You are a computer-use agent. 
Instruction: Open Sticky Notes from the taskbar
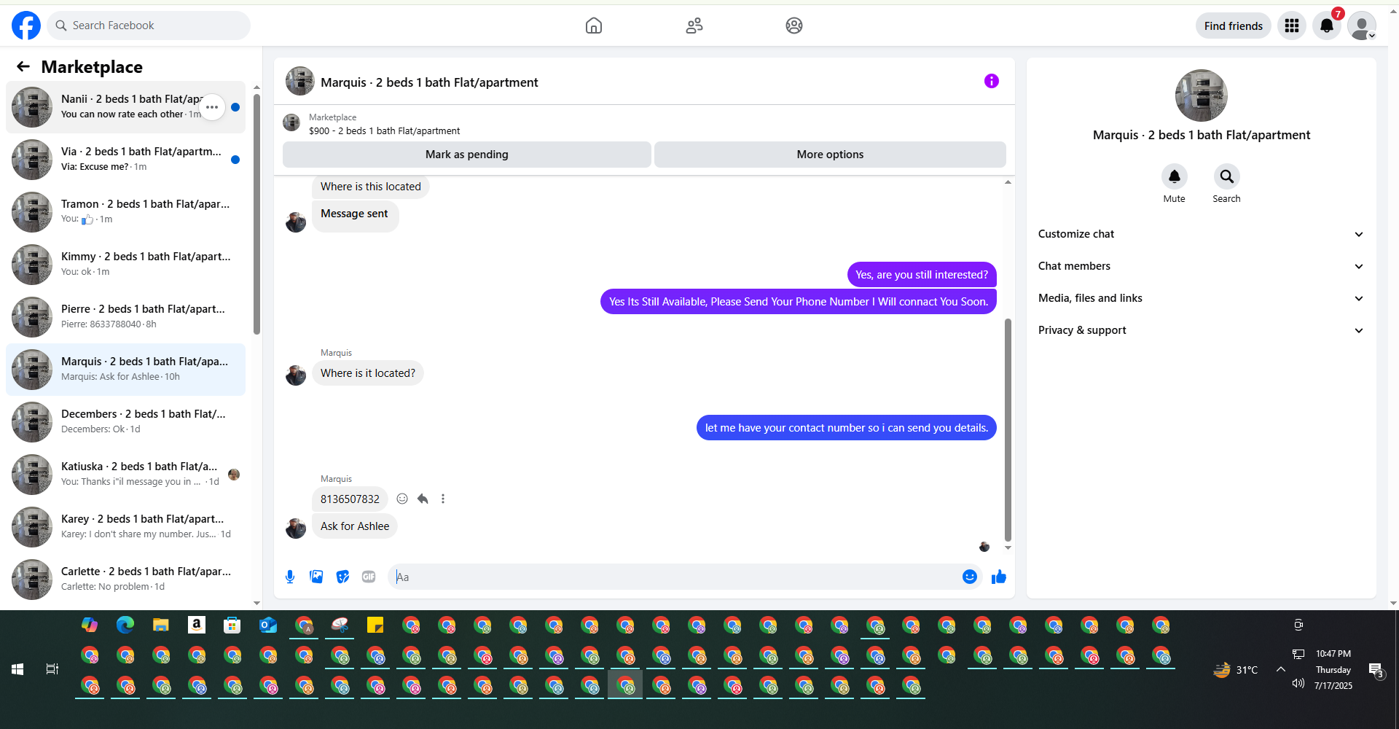click(x=375, y=625)
